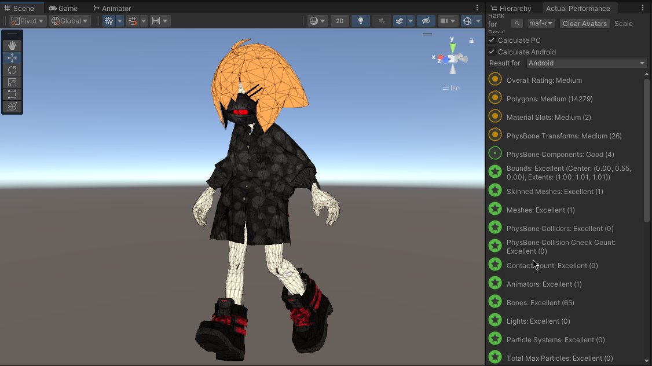Viewport: 652px width, 366px height.
Task: Select the Rotate tool
Action: click(x=12, y=70)
